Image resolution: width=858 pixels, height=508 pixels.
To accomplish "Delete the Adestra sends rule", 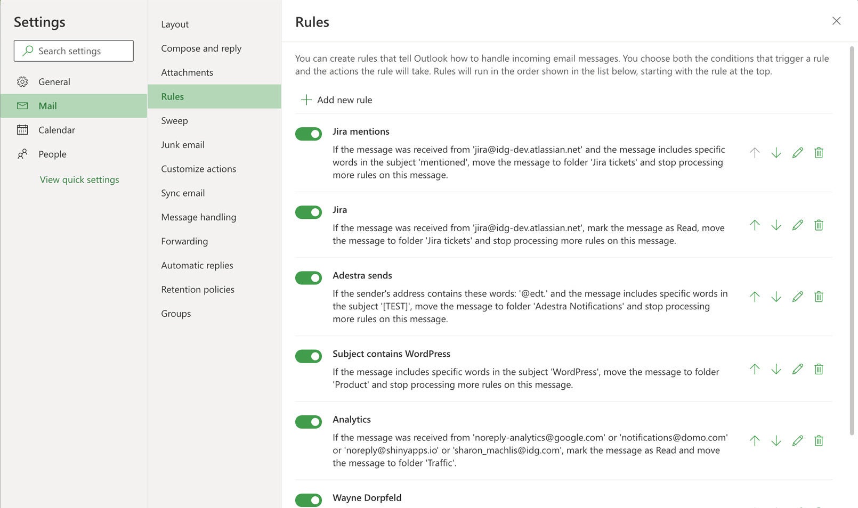I will pyautogui.click(x=819, y=297).
